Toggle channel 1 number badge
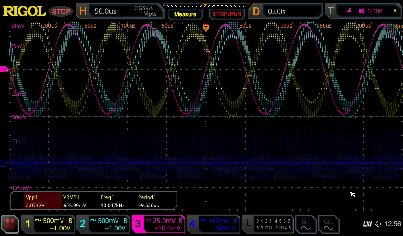 click(x=28, y=224)
